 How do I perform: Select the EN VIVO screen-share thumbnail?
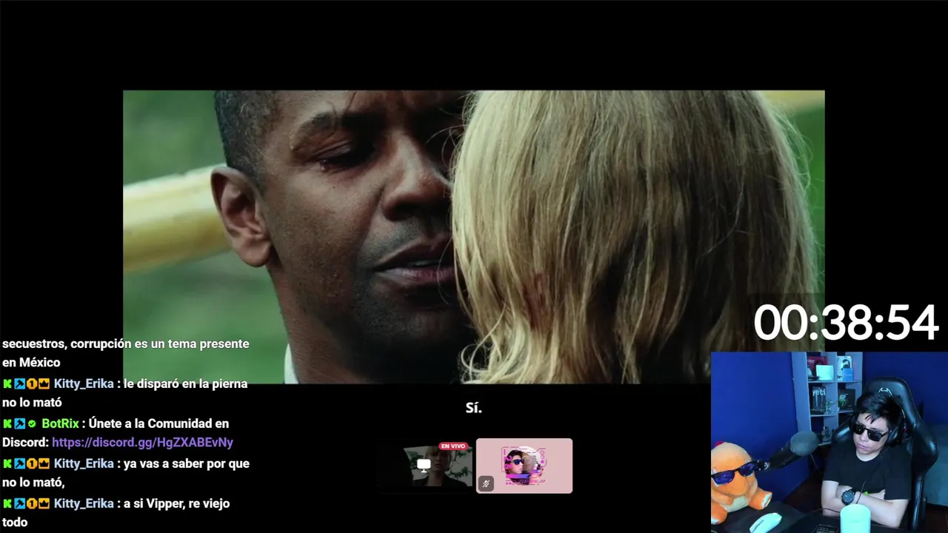point(424,466)
